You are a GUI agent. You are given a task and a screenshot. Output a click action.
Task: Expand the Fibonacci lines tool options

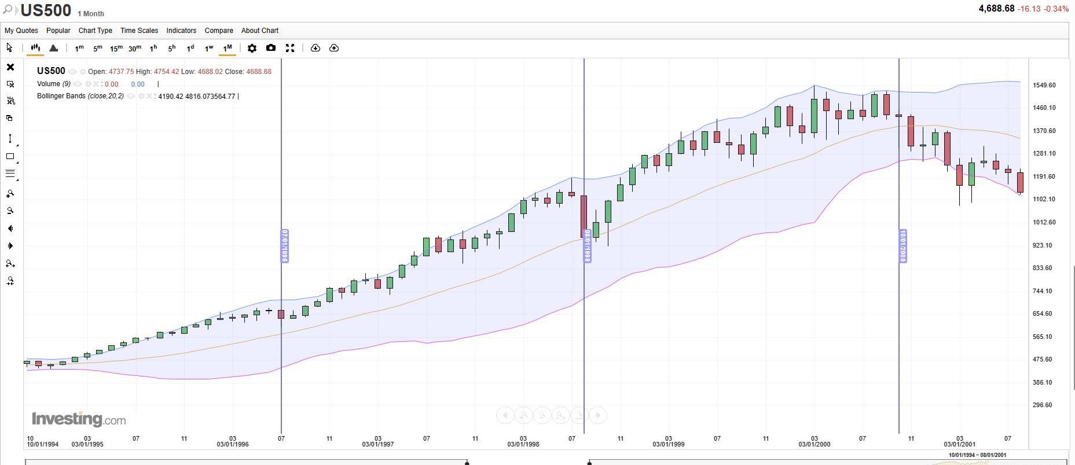click(17, 180)
